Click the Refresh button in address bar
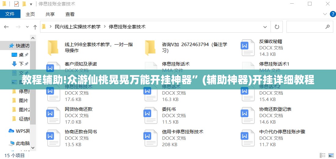The height and width of the screenshot is (159, 336). tap(277, 27)
